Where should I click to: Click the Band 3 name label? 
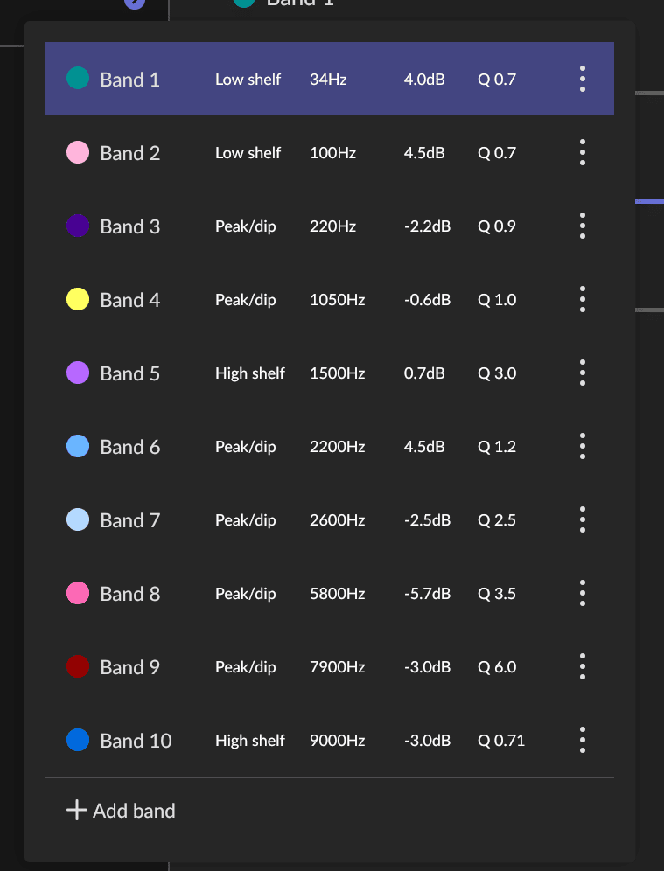(x=129, y=226)
